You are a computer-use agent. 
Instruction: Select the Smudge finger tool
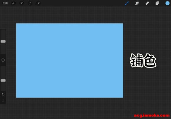tap(137, 3)
